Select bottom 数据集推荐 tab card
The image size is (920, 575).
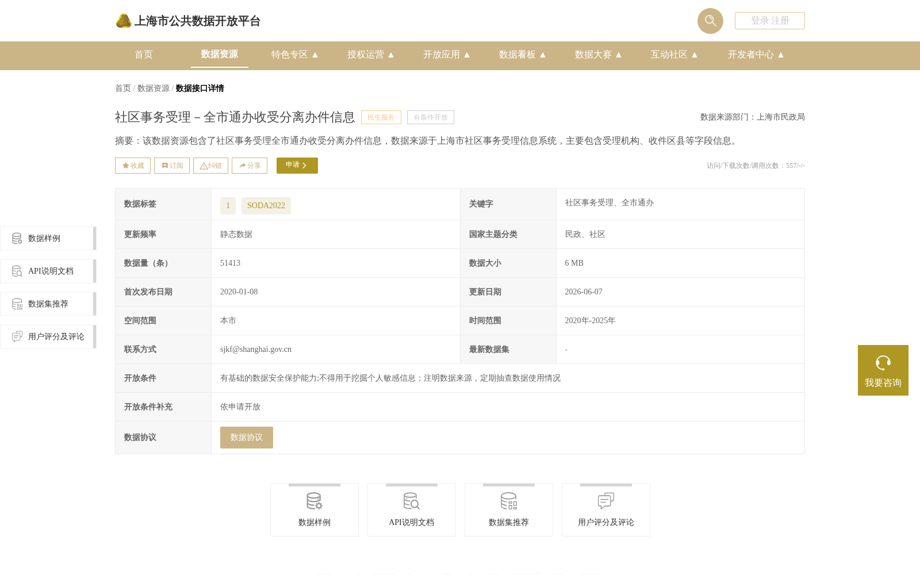tap(509, 510)
